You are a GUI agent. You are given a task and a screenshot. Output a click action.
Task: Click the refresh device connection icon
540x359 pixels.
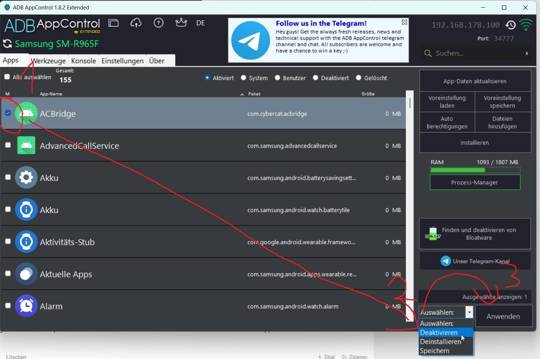point(7,44)
